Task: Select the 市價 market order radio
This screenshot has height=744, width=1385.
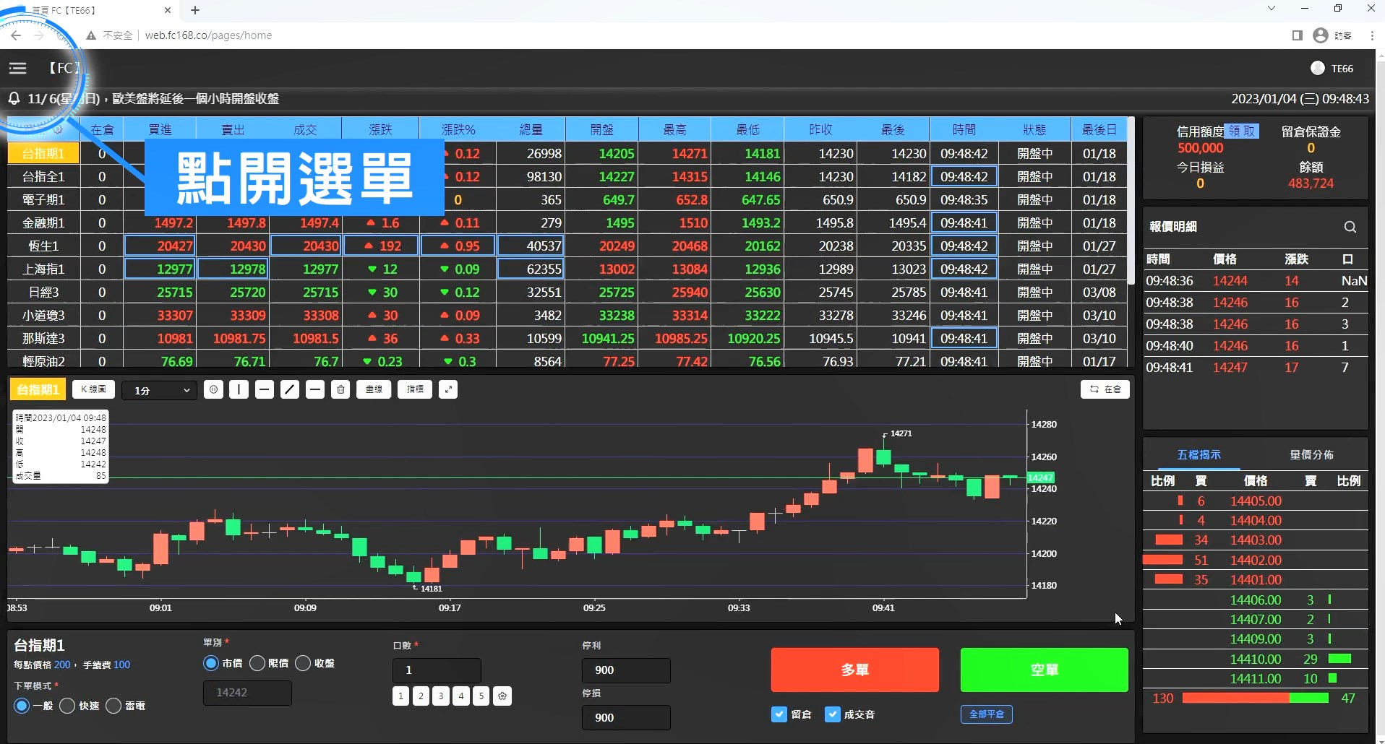Action: tap(211, 663)
